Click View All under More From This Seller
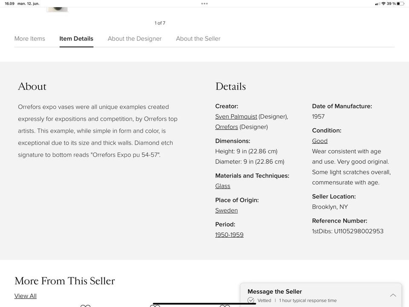This screenshot has width=409, height=307. (26, 296)
